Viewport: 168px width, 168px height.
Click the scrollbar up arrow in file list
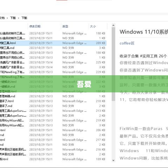pos(113,26)
